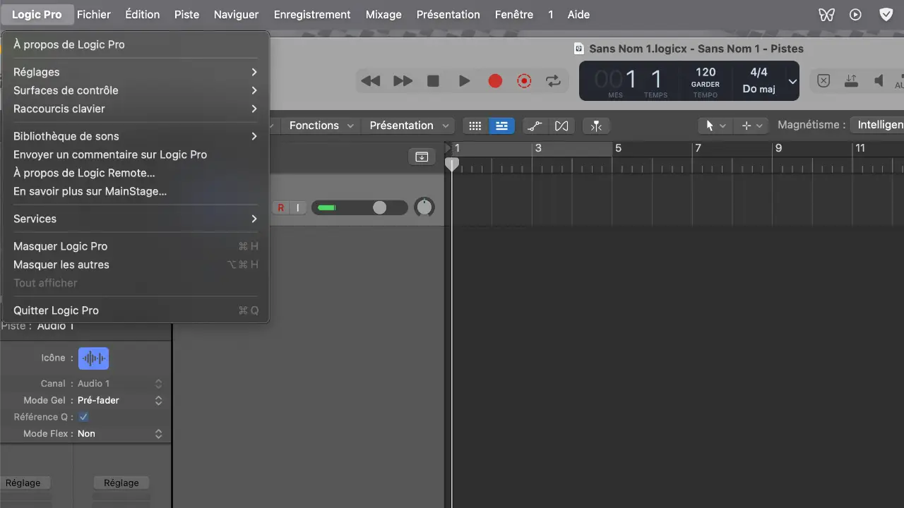Adjust the Audio 1 track volume slider
Image resolution: width=904 pixels, height=508 pixels.
[359, 207]
